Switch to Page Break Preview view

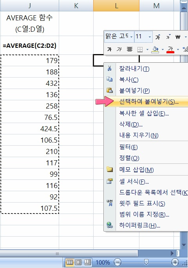click(87, 262)
